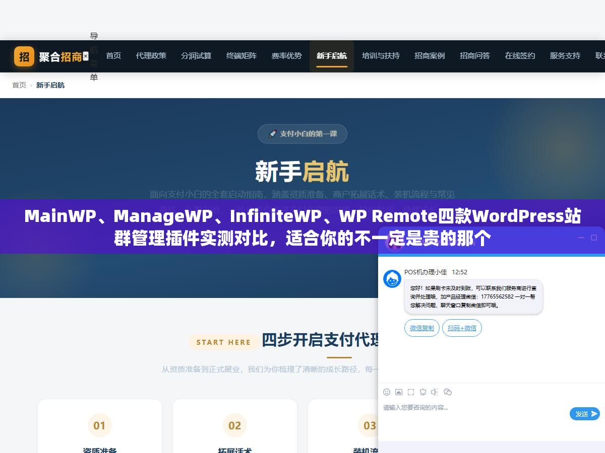Screen dimensions: 605x453
Task: Select the active 新手启航 tab
Action: point(332,56)
